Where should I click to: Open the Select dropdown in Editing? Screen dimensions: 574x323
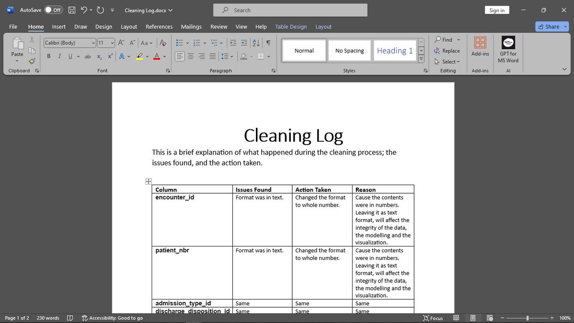447,61
